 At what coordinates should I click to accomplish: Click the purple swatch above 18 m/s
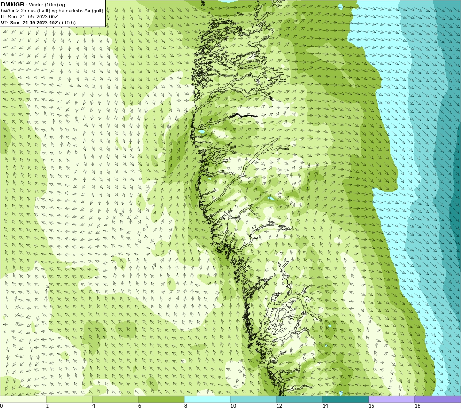(437, 399)
